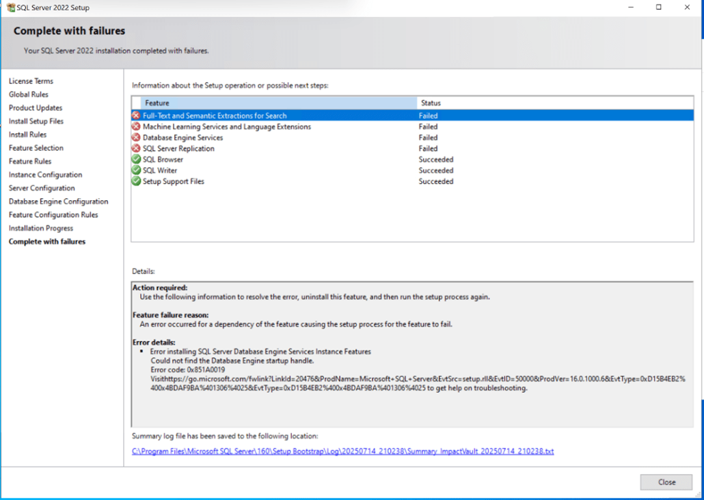704x500 pixels.
Task: Click the failed icon next to Machine Learning Services
Action: [136, 126]
